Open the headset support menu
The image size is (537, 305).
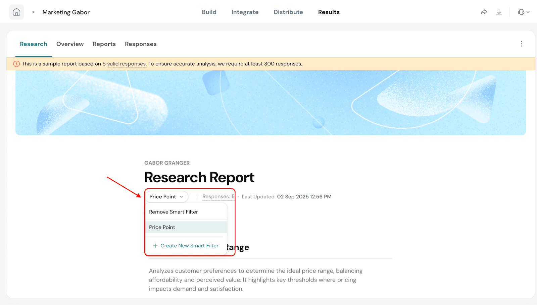[523, 12]
